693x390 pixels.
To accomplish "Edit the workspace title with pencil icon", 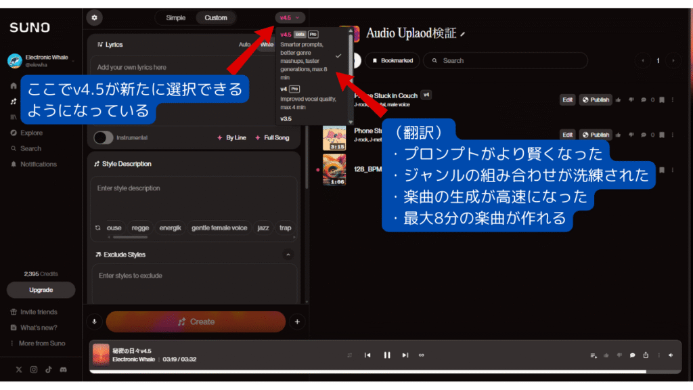I will 462,34.
